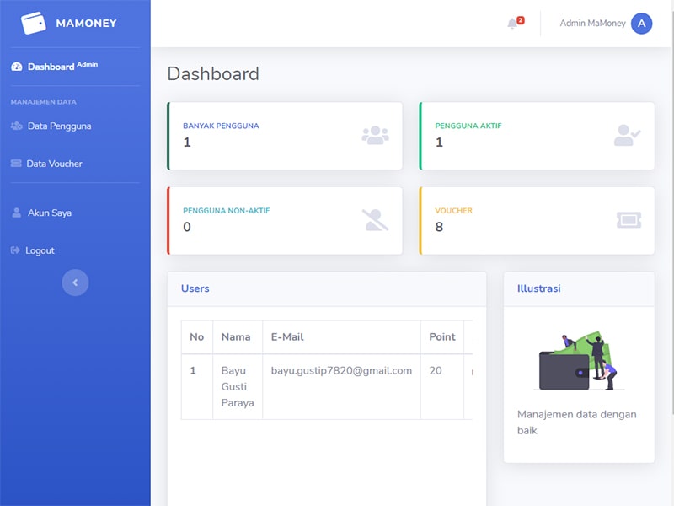This screenshot has width=674, height=506.
Task: Click the Users panel heading
Action: point(195,288)
